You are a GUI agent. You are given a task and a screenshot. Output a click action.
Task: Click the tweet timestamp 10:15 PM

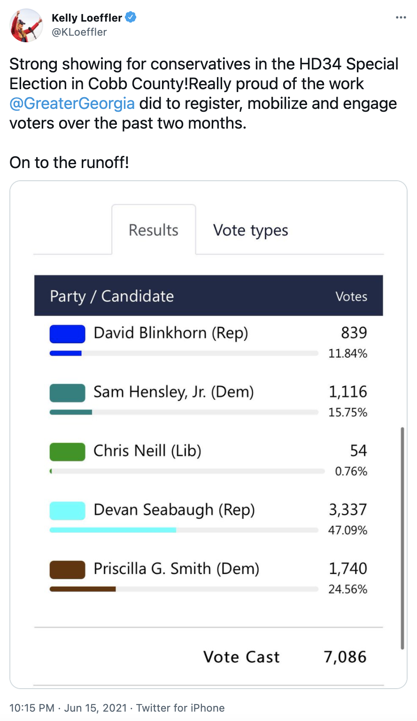(x=31, y=708)
